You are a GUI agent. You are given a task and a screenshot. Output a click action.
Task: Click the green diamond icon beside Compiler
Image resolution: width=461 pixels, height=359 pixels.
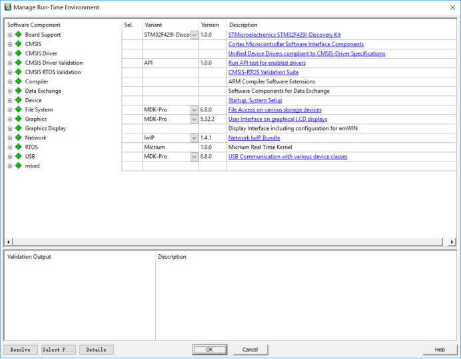[x=19, y=81]
